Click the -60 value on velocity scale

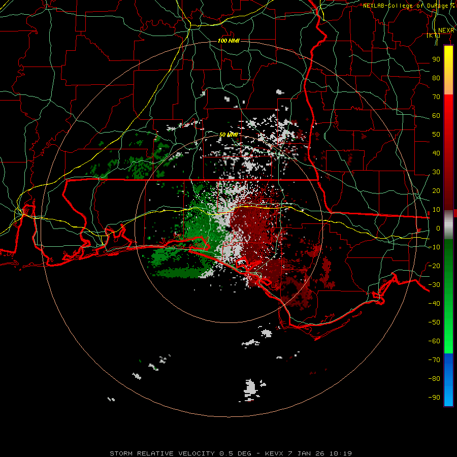click(434, 341)
